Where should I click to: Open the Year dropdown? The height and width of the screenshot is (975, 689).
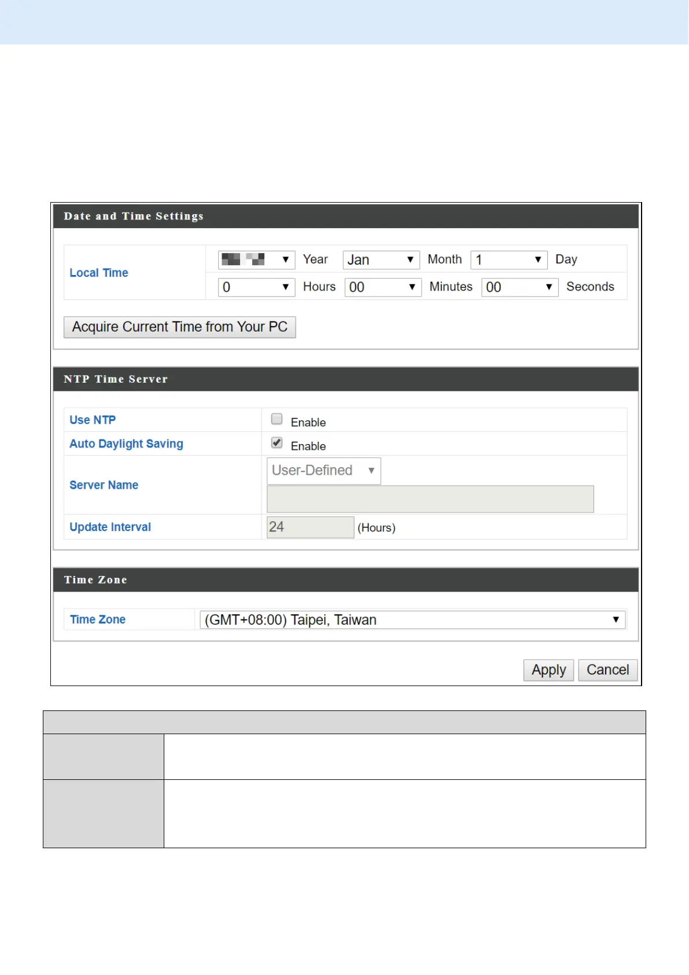click(256, 259)
